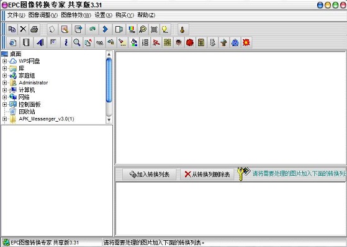Image resolution: width=347 pixels, height=247 pixels.
Task: Click the magnifier-with-gear icon
Action: pyautogui.click(x=143, y=29)
